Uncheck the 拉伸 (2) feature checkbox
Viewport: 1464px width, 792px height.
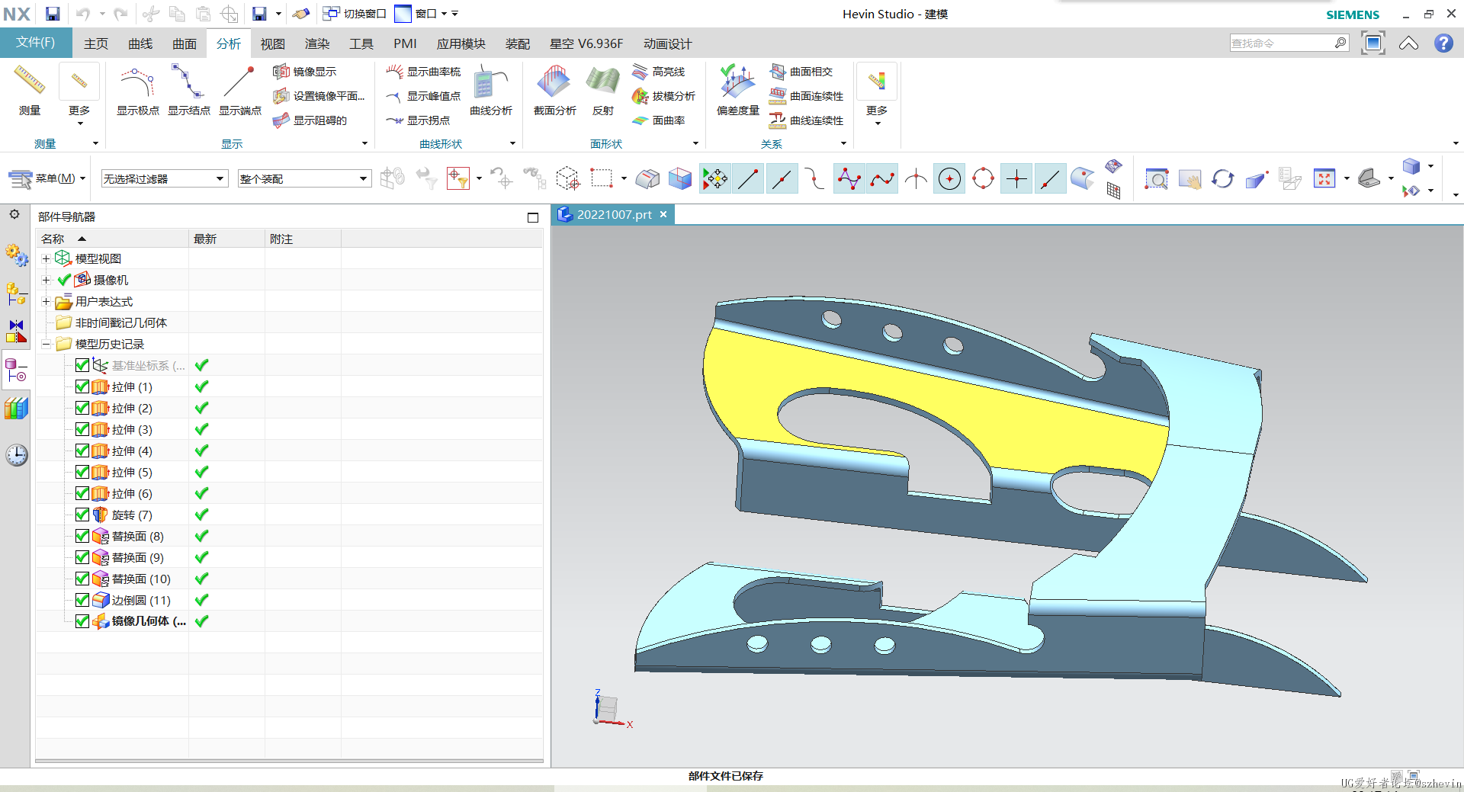click(82, 408)
